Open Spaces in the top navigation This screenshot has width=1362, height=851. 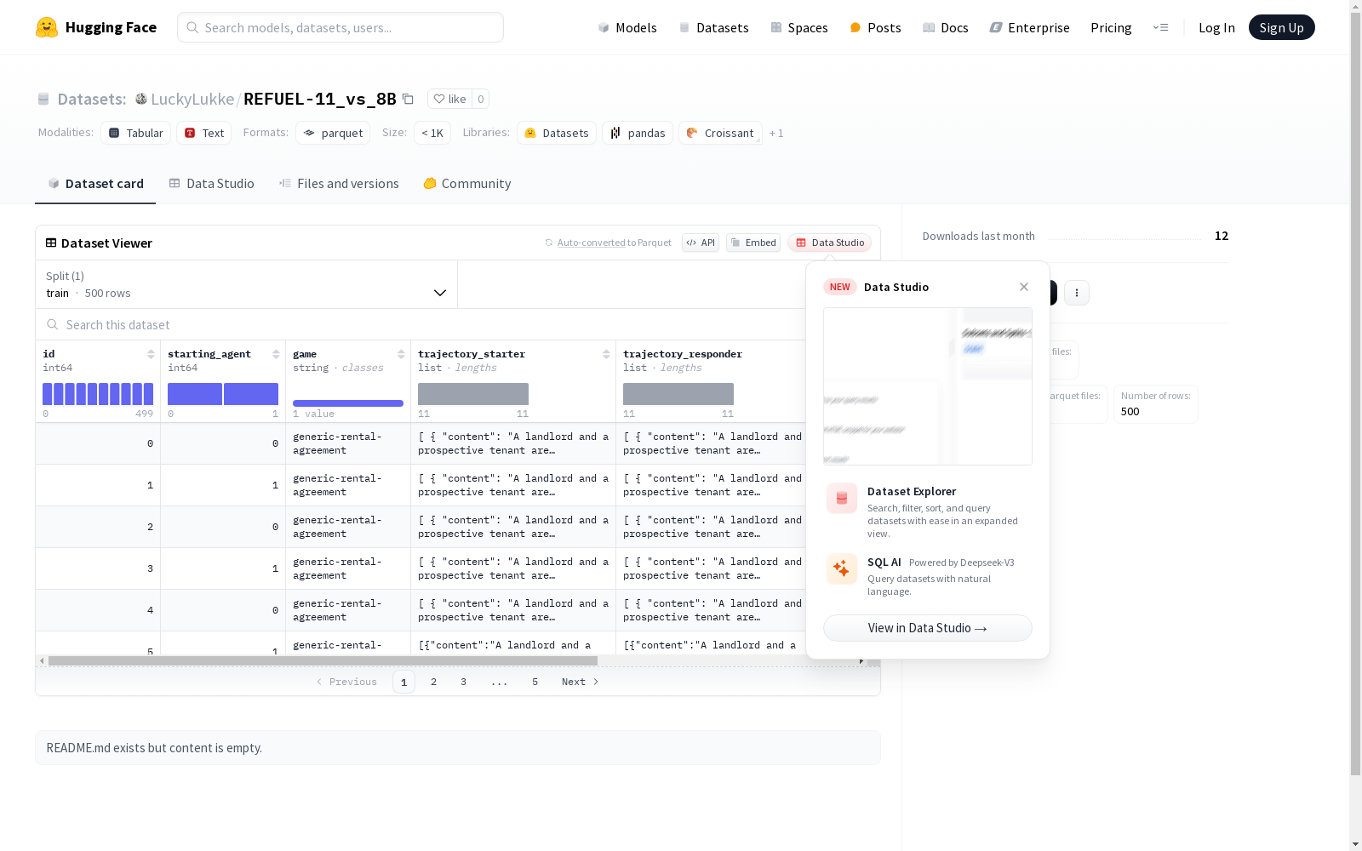[799, 27]
